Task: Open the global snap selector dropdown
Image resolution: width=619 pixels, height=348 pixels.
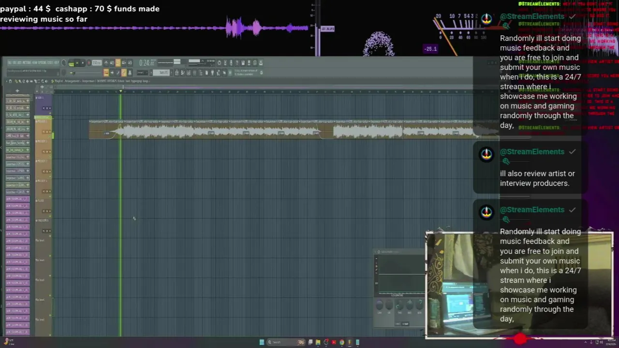Action: pyautogui.click(x=143, y=72)
